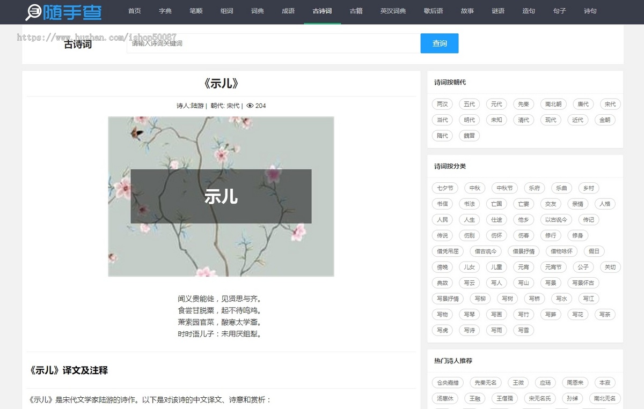The width and height of the screenshot is (644, 409).
Task: Click the verse line 闻义贵能徙，见贤思与齐
Action: (x=221, y=299)
